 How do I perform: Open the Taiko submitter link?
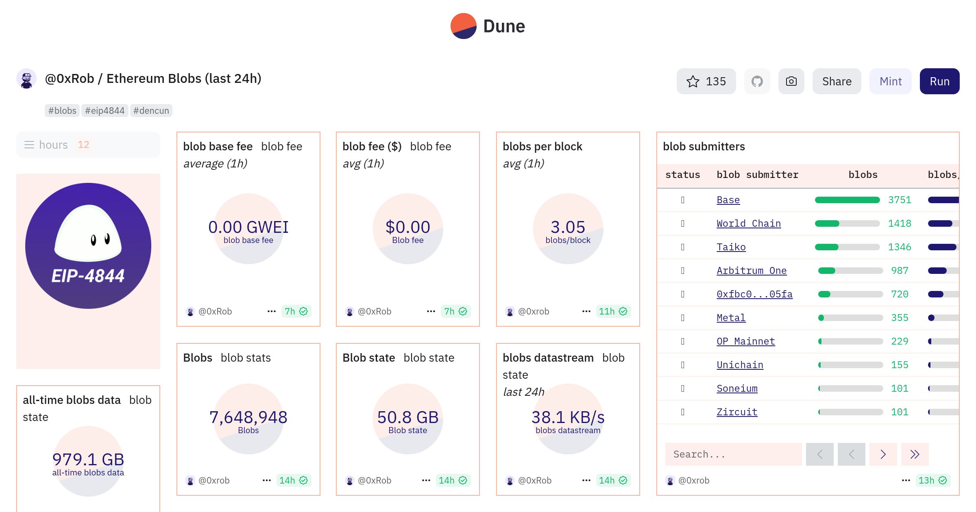731,247
